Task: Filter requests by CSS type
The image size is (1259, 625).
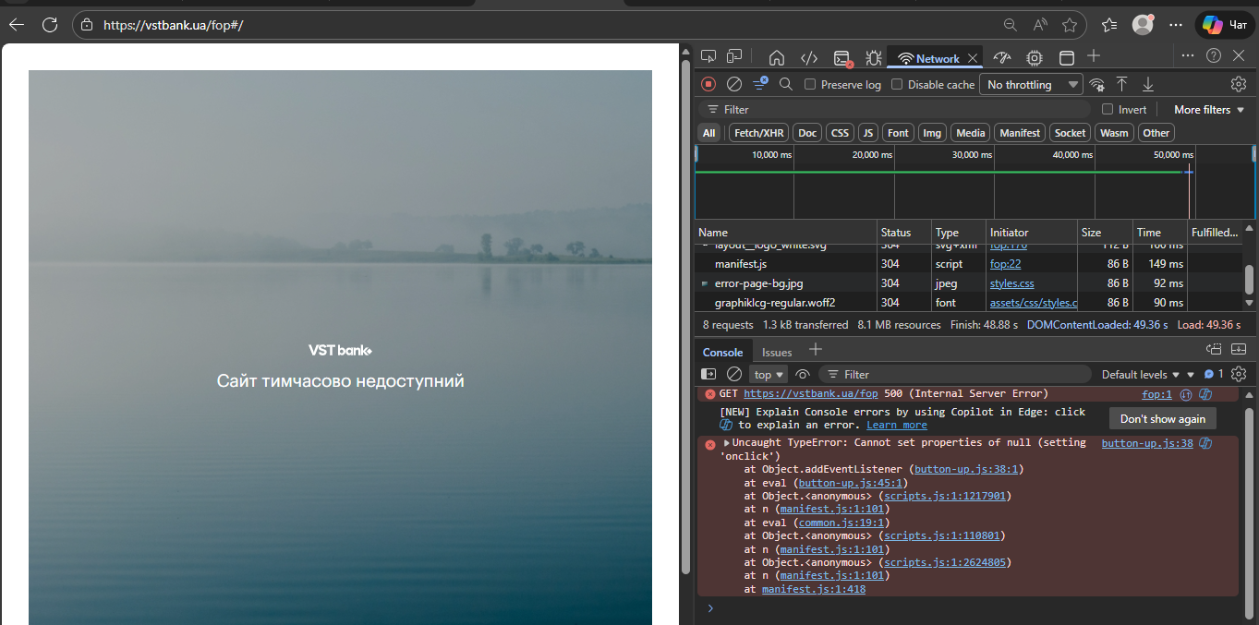Action: (840, 133)
